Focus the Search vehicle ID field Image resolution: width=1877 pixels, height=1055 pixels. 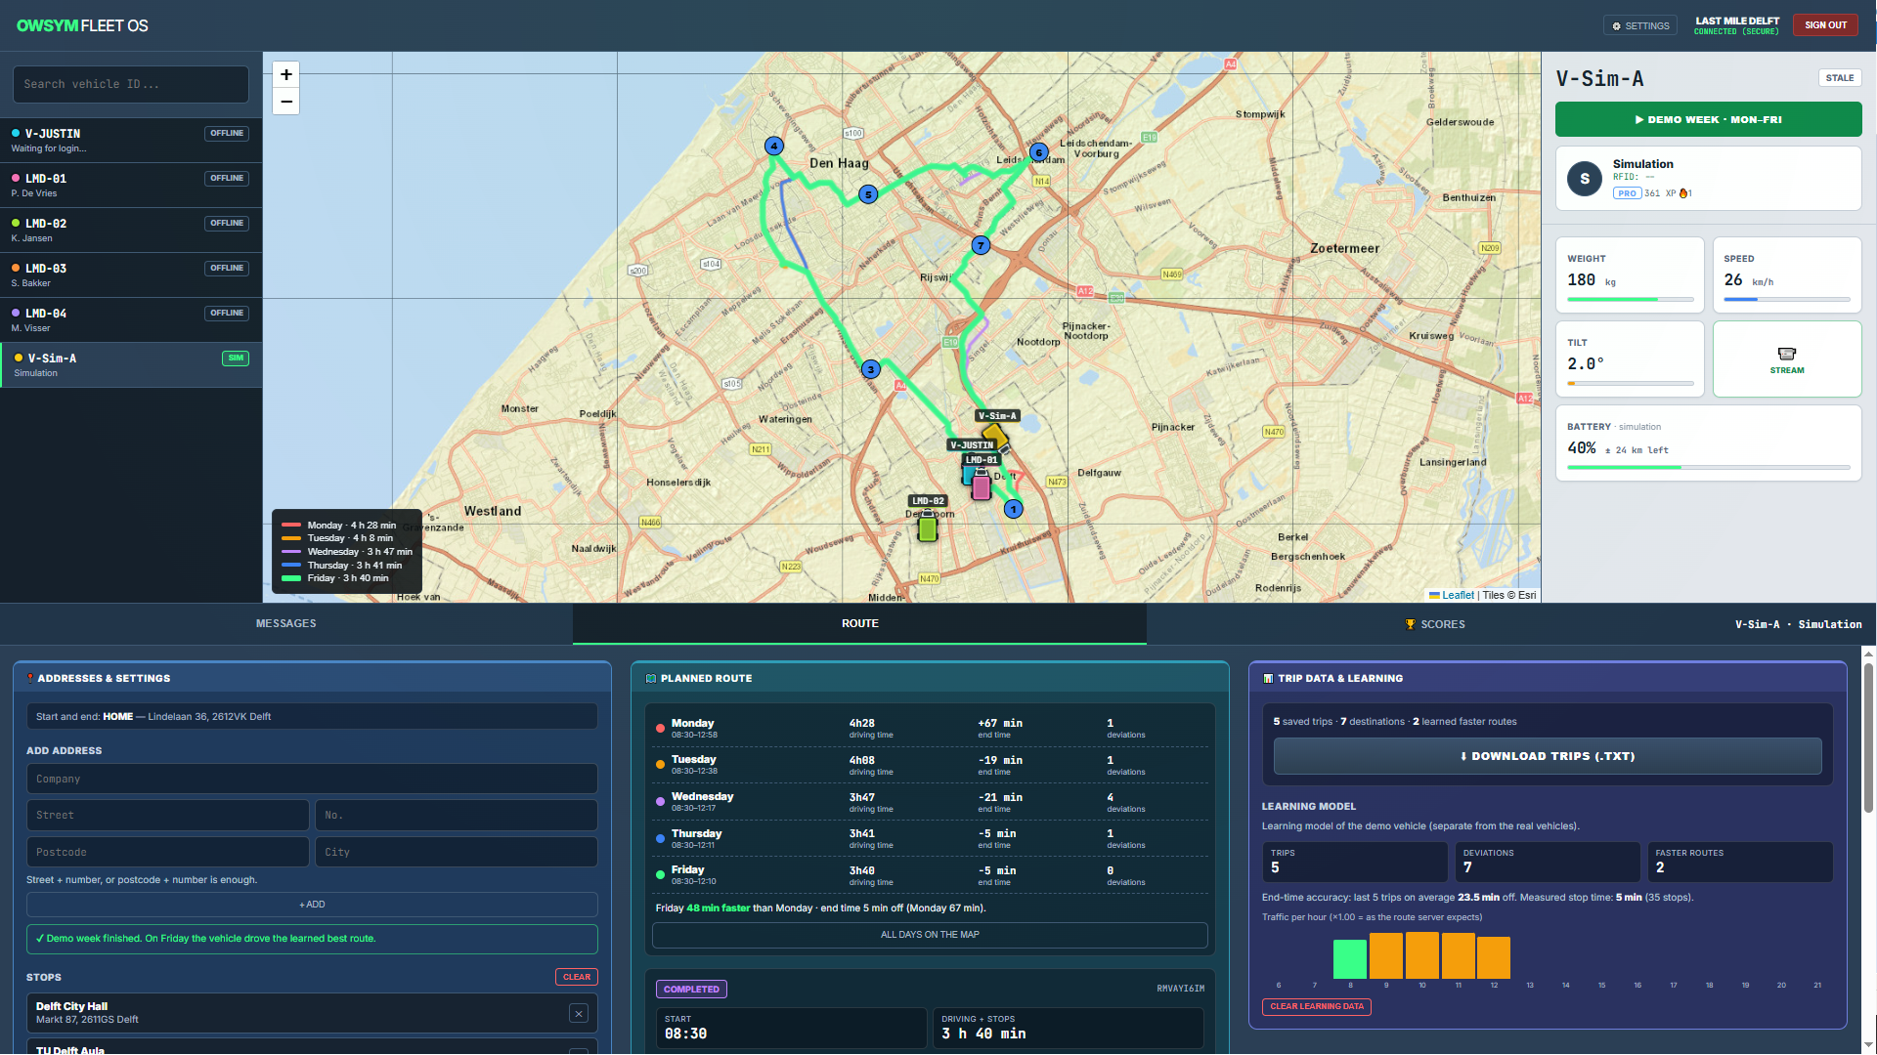click(130, 85)
